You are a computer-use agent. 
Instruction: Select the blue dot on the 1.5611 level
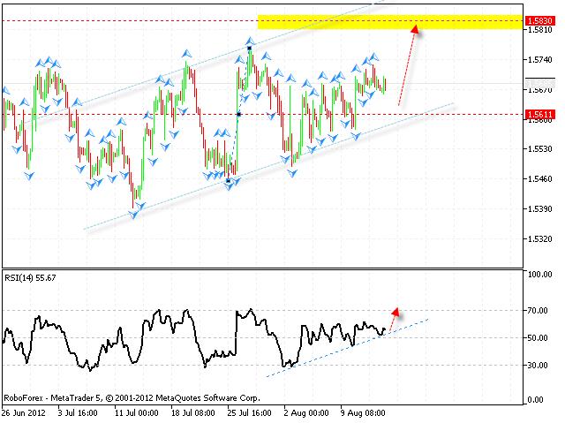pos(238,114)
